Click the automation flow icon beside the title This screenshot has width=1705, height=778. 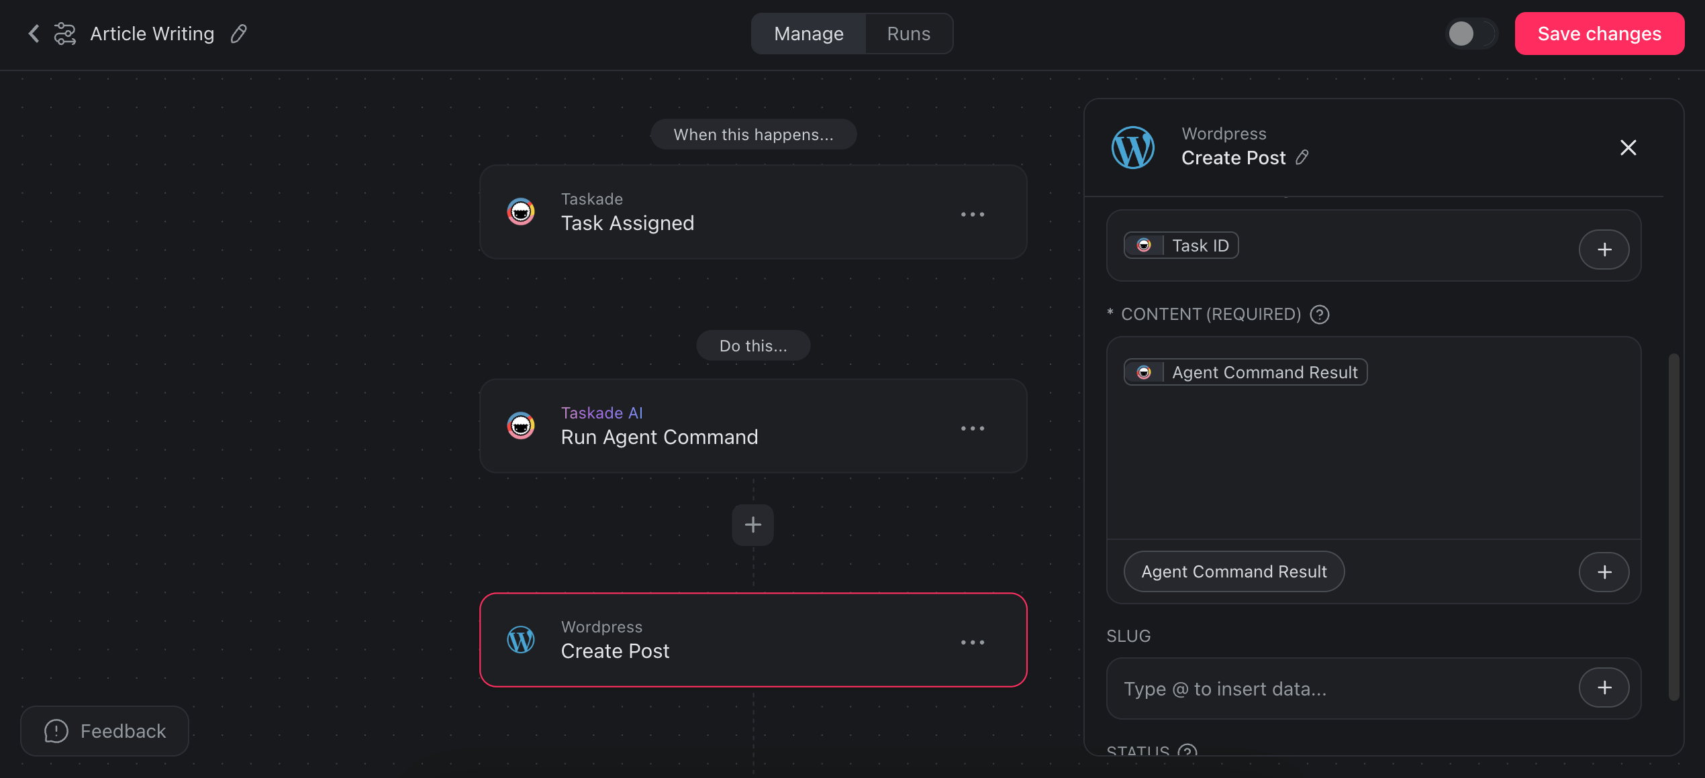[x=64, y=33]
